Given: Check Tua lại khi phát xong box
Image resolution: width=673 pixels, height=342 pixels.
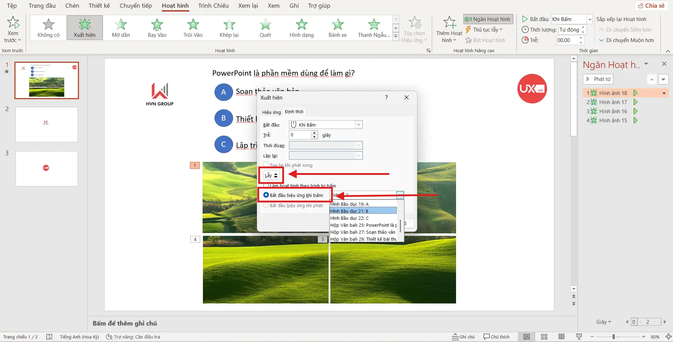Looking at the screenshot, I should tap(266, 165).
